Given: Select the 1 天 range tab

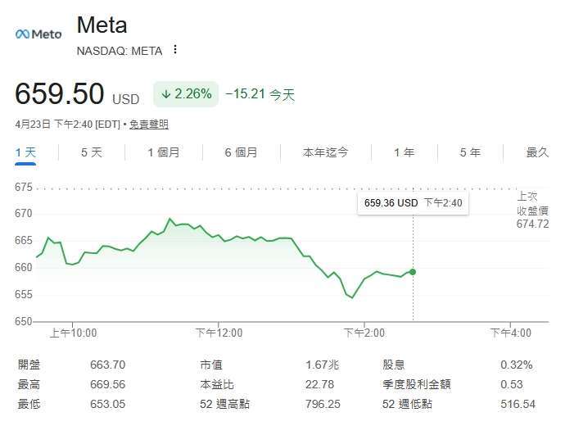Looking at the screenshot, I should [x=26, y=152].
